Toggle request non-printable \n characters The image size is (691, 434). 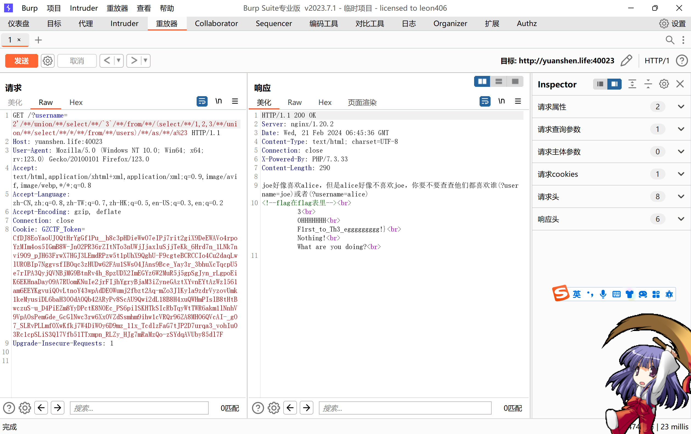pyautogui.click(x=218, y=101)
